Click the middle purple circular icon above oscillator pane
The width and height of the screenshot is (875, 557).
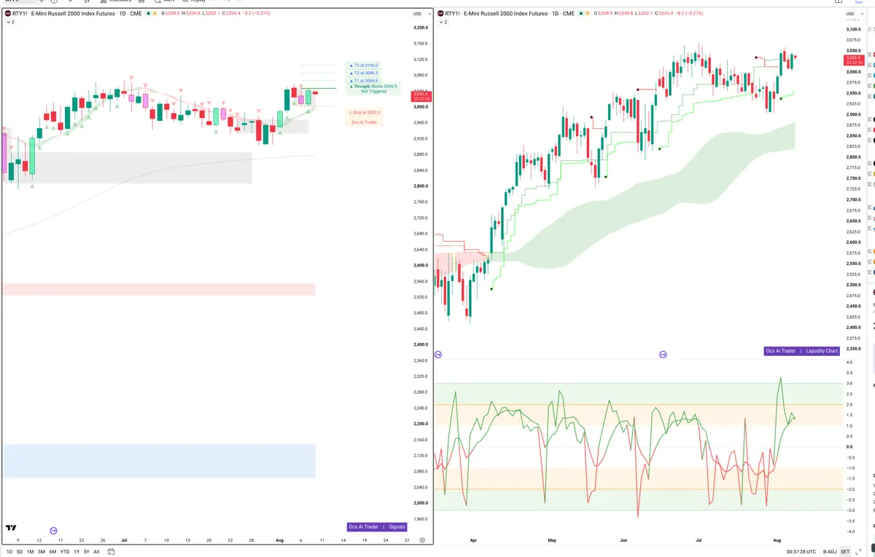[663, 354]
